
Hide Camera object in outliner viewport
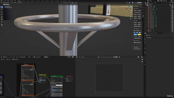[171, 7]
